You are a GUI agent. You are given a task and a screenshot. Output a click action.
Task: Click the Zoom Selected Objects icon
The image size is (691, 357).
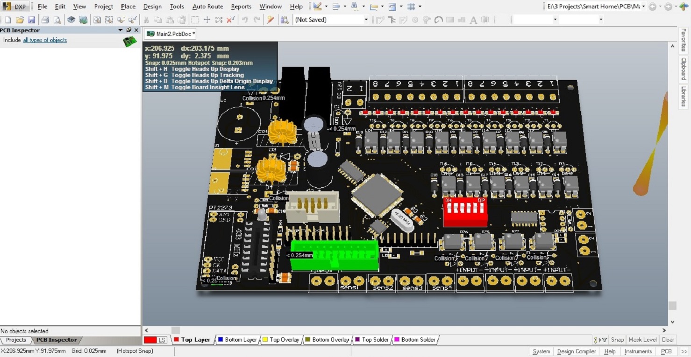121,20
